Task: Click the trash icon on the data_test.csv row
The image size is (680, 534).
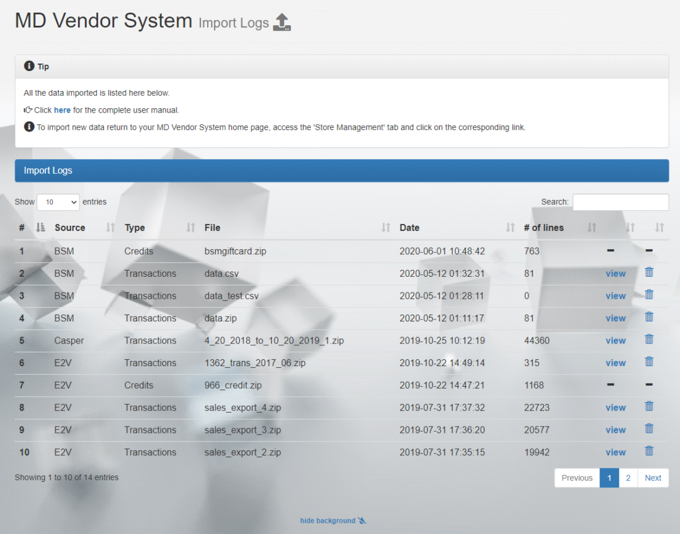Action: (x=649, y=294)
